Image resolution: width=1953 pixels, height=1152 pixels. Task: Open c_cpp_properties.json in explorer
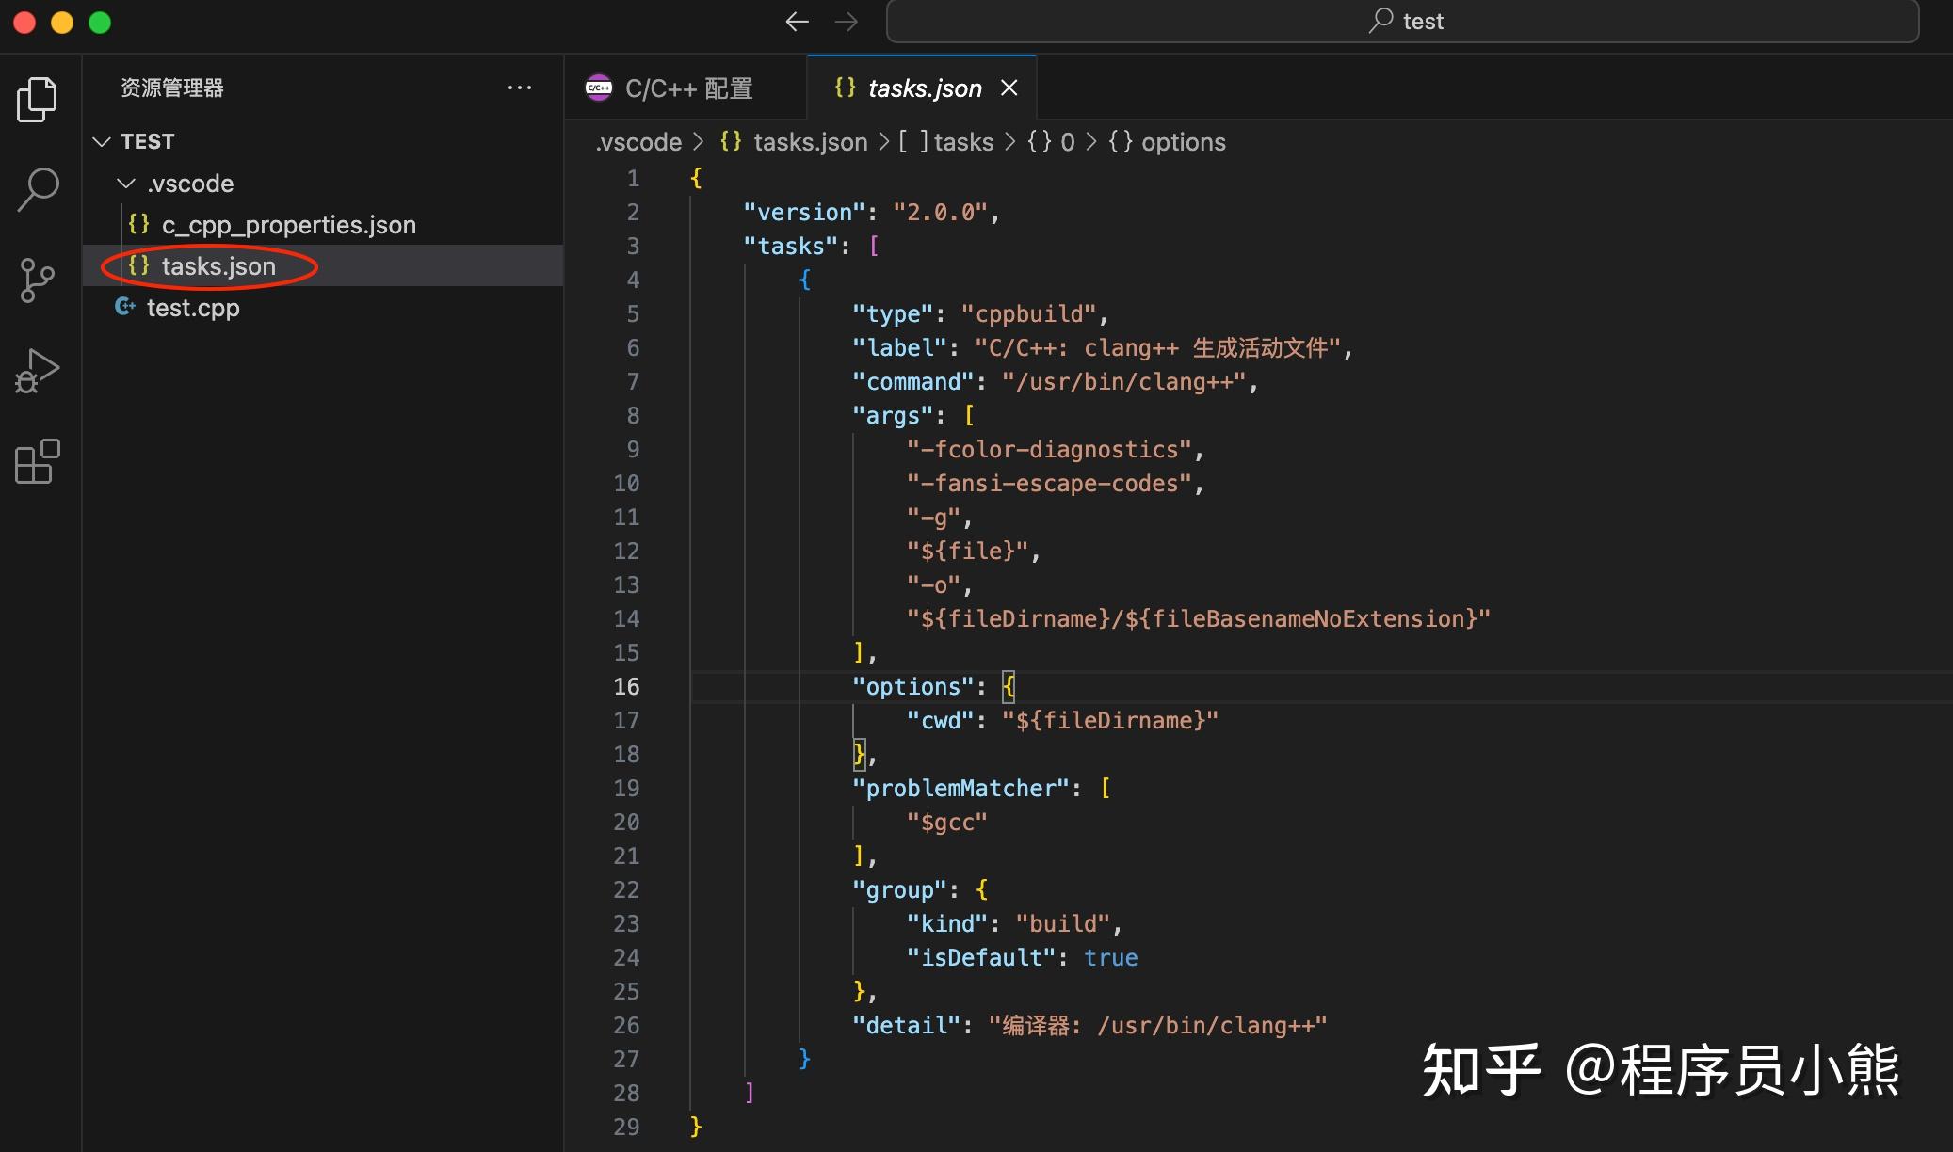(288, 225)
